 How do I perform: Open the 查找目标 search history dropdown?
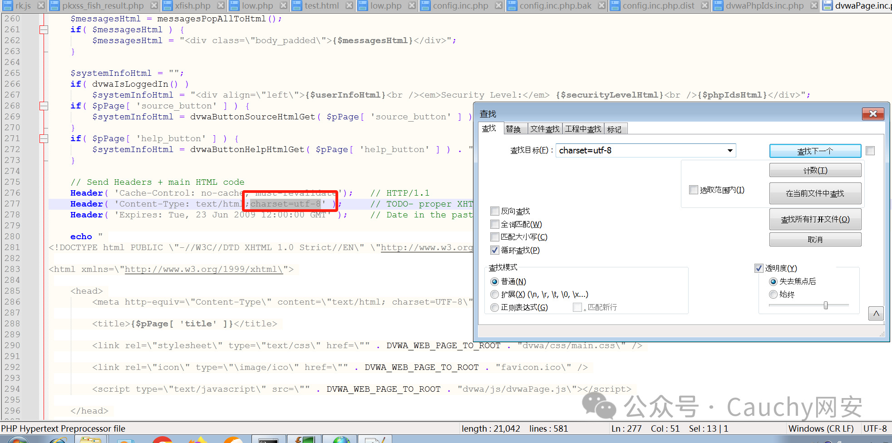(x=730, y=151)
